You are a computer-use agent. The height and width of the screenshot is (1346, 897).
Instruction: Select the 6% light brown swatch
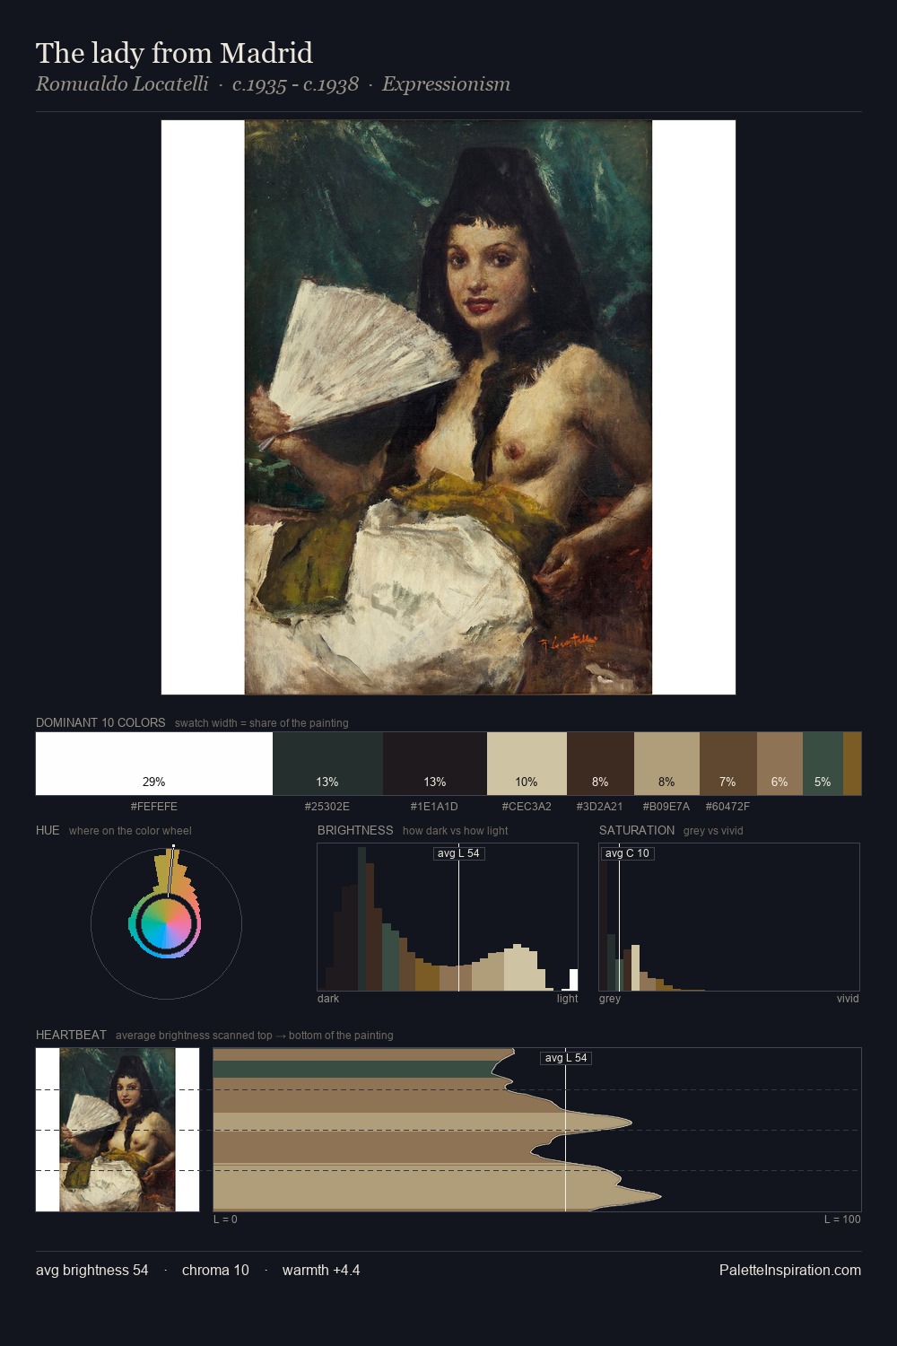(779, 764)
